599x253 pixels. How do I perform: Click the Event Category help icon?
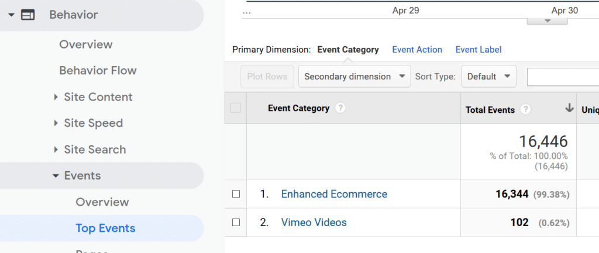point(340,108)
